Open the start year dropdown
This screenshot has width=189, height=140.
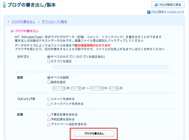coord(60,88)
